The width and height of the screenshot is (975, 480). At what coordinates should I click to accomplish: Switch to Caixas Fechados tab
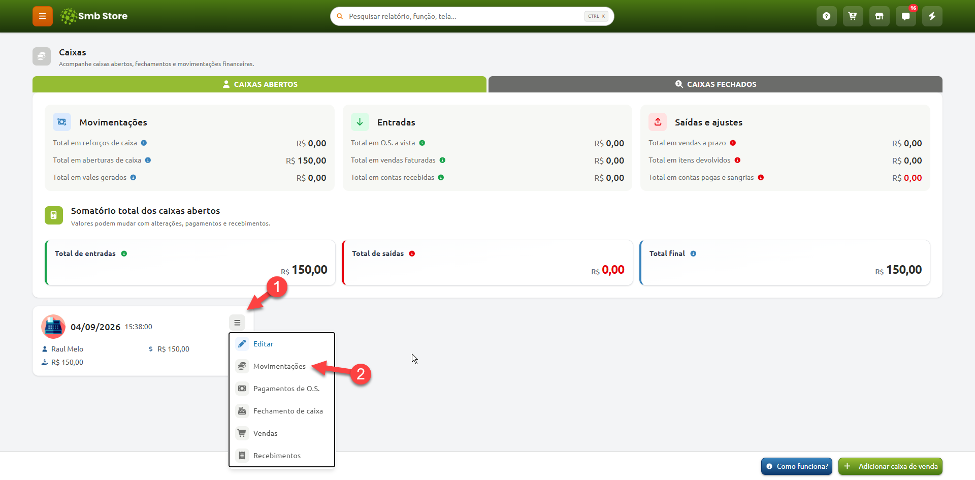[x=716, y=84]
